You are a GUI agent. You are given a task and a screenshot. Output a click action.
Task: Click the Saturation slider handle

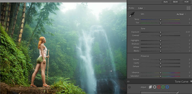pyautogui.click(x=161, y=77)
